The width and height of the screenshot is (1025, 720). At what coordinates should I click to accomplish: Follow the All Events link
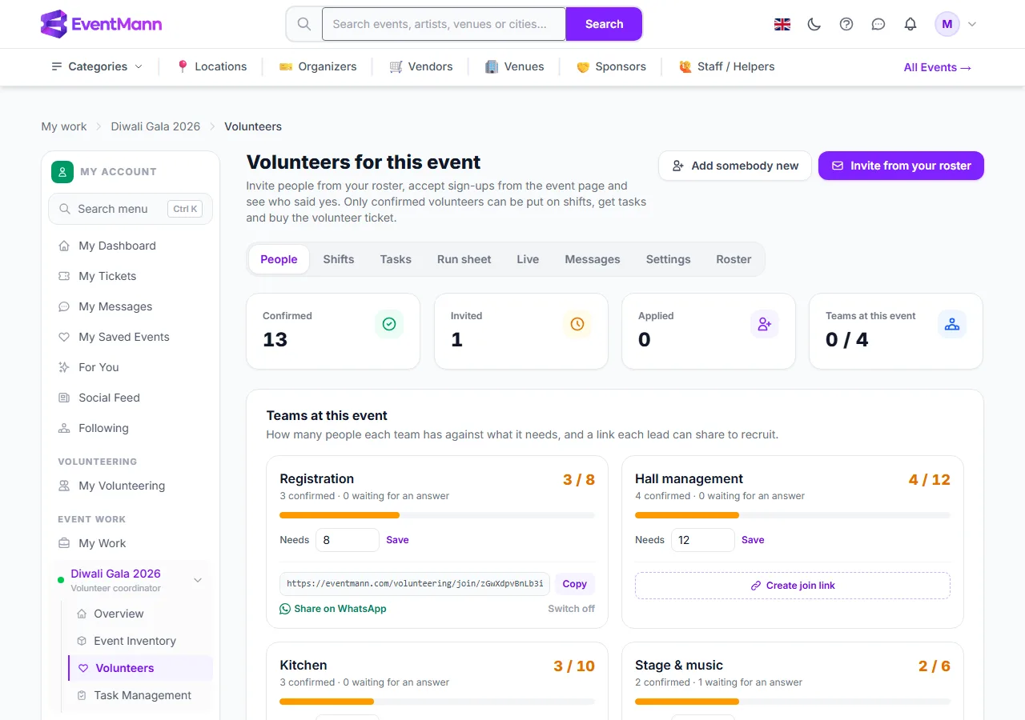pos(938,67)
